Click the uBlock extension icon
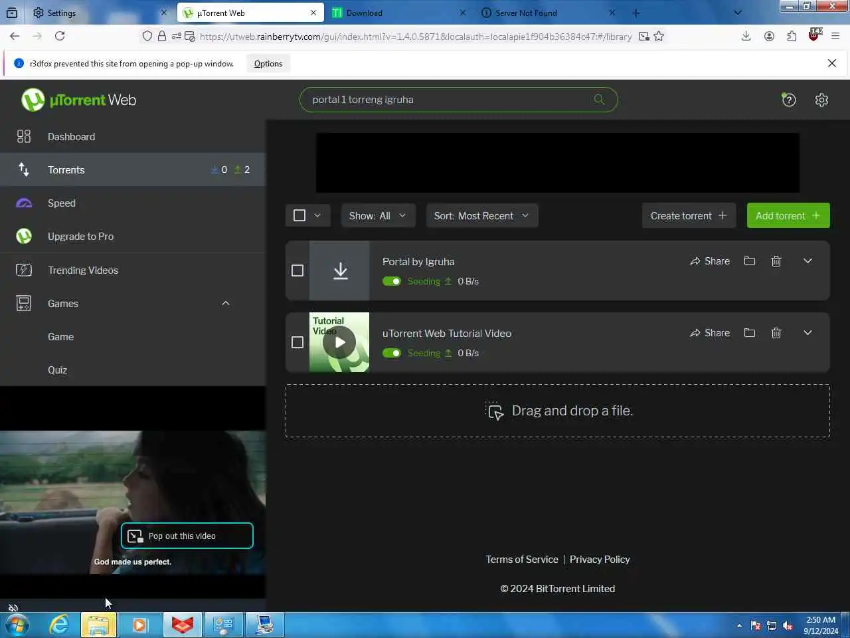The height and width of the screenshot is (638, 850). (x=815, y=35)
